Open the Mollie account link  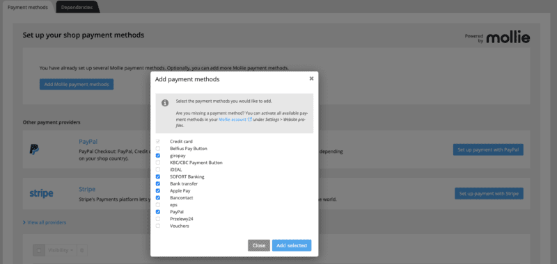tap(233, 119)
